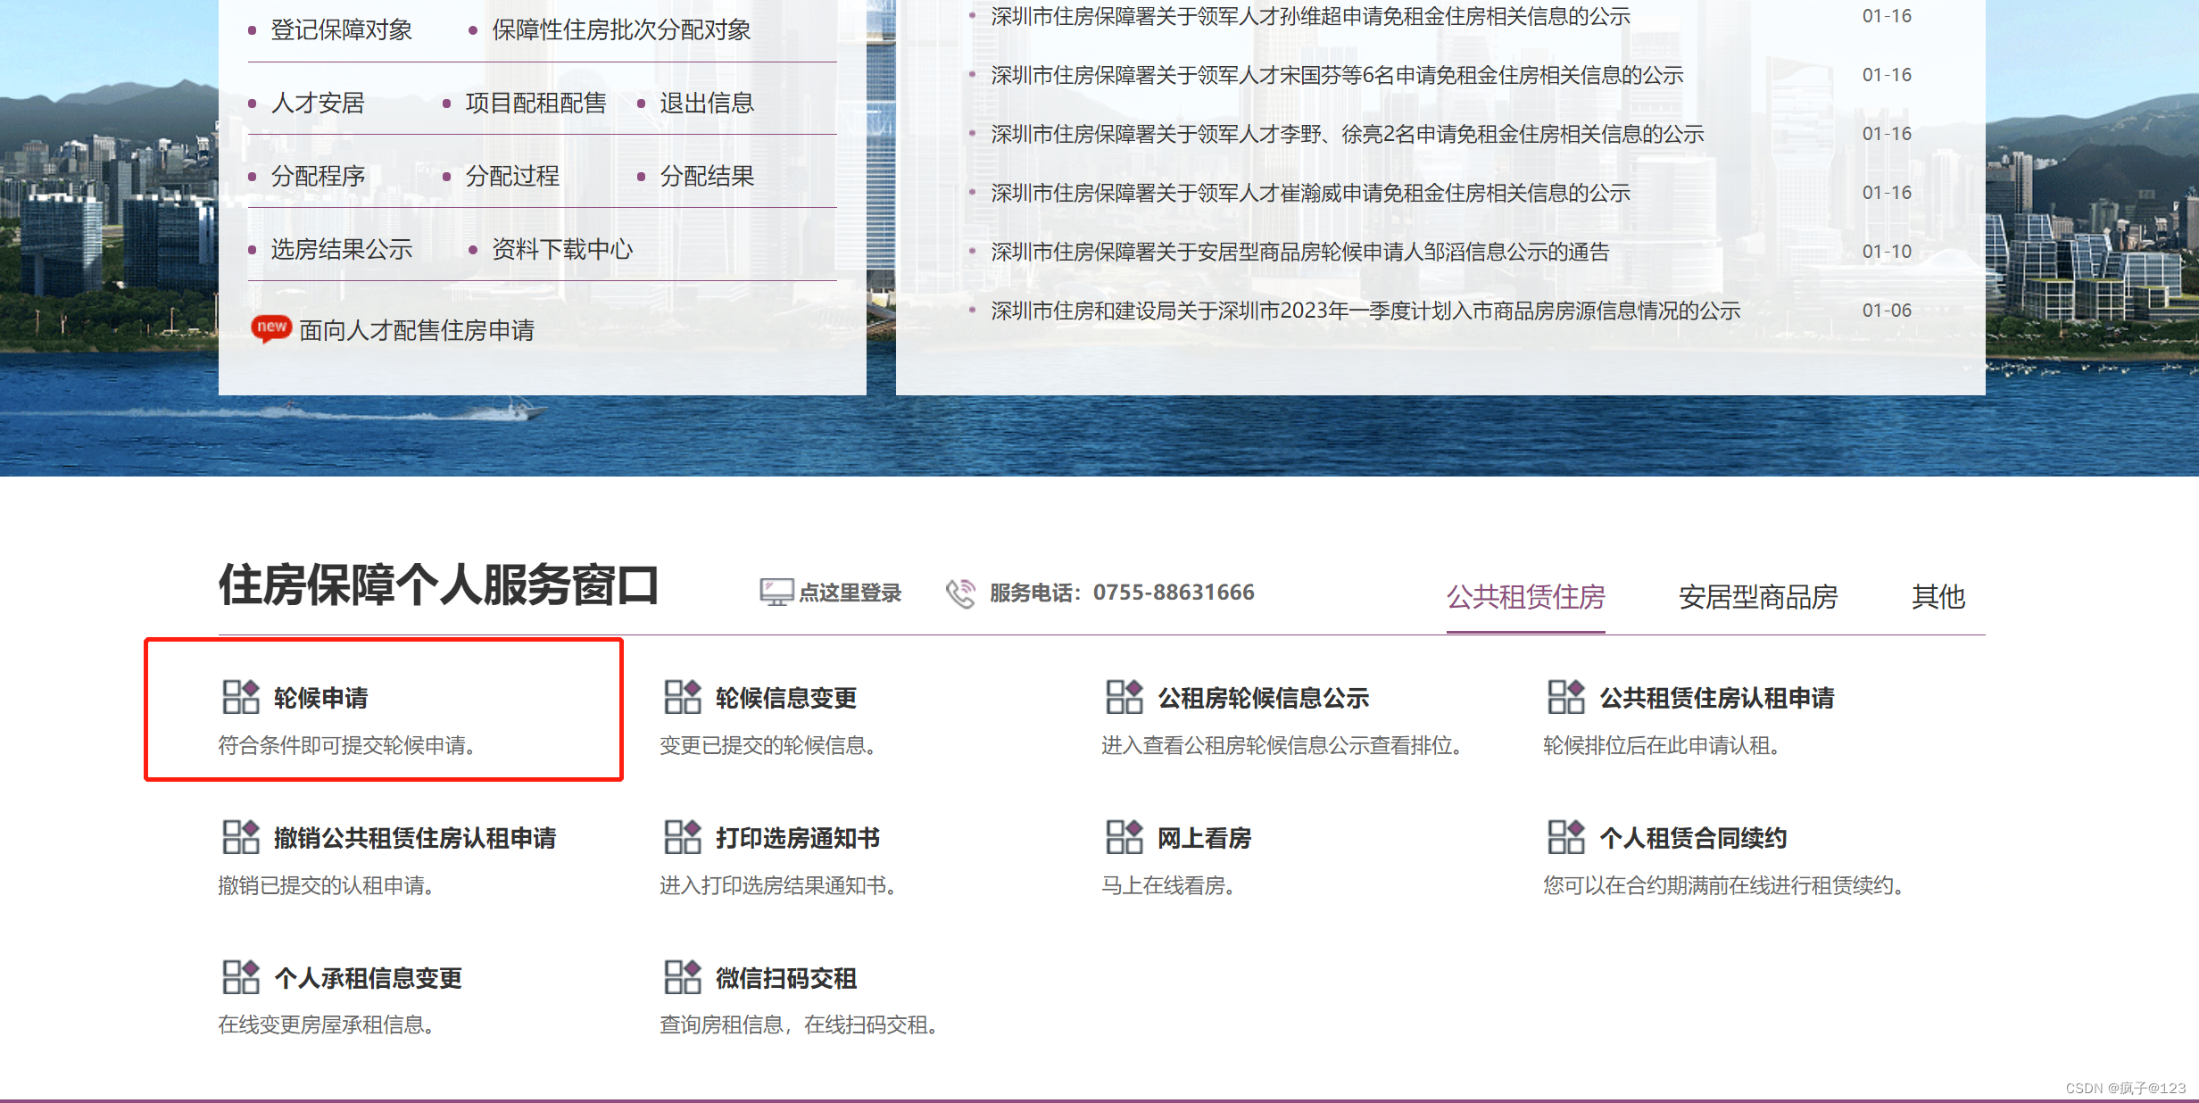Click the icon next to 公租房轮候信息公示
The height and width of the screenshot is (1103, 2199).
[x=1124, y=697]
